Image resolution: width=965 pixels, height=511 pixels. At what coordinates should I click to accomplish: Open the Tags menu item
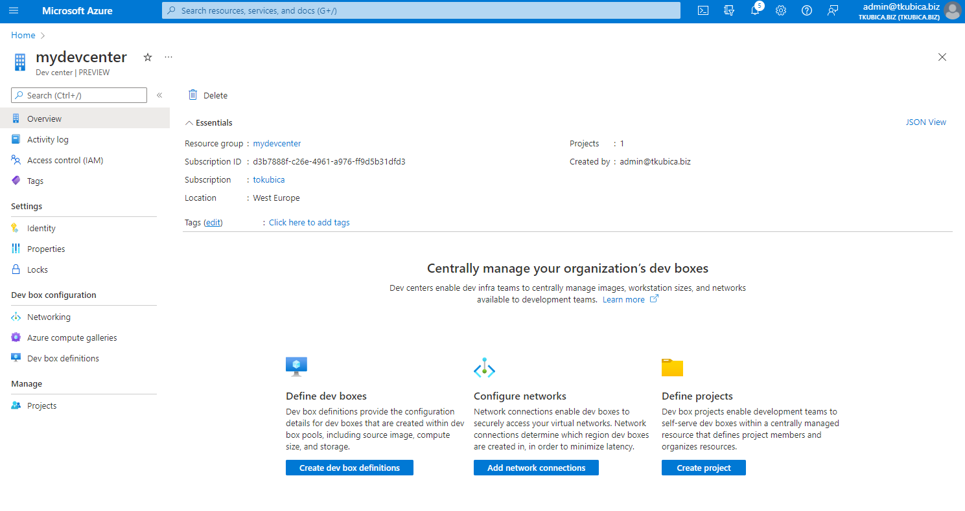(x=85, y=181)
